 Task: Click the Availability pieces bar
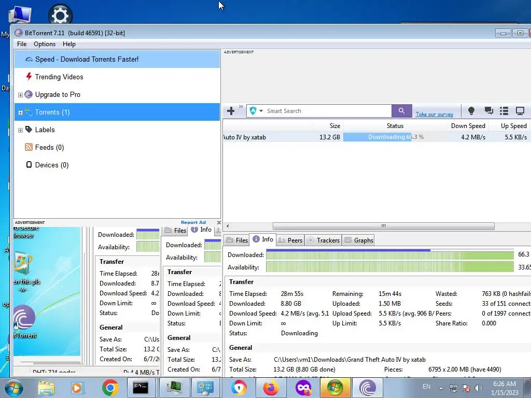[390, 267]
